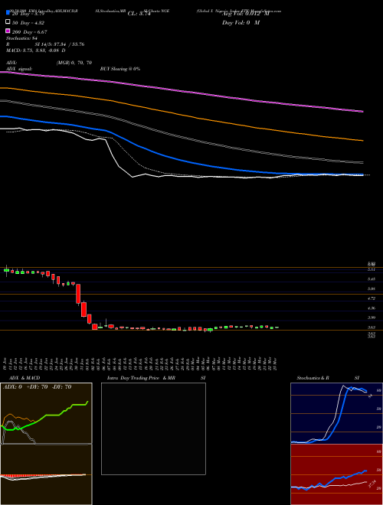Click the 'Avg Vol: 0.012 M' label
This screenshot has height=505, width=383.
(246, 14)
